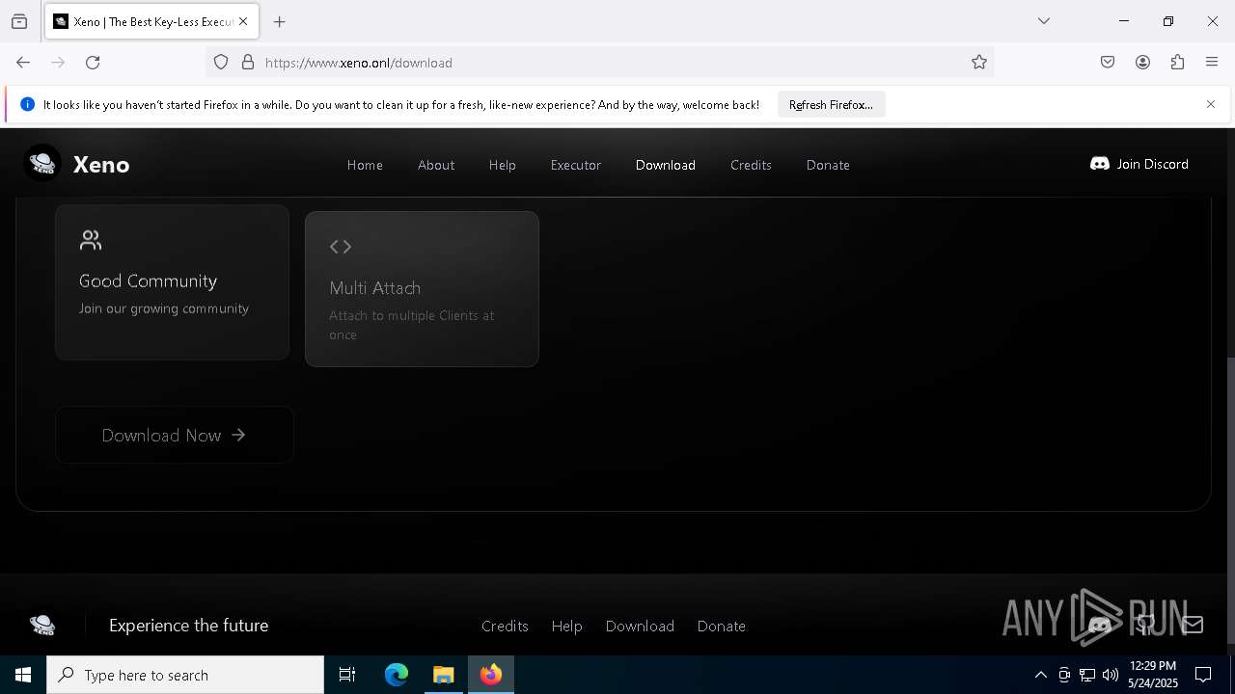Viewport: 1235px width, 694px height.
Task: Open File Explorer from the taskbar
Action: click(x=444, y=675)
